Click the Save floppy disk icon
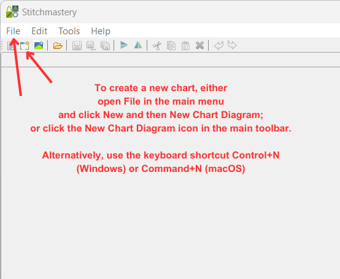 [77, 46]
